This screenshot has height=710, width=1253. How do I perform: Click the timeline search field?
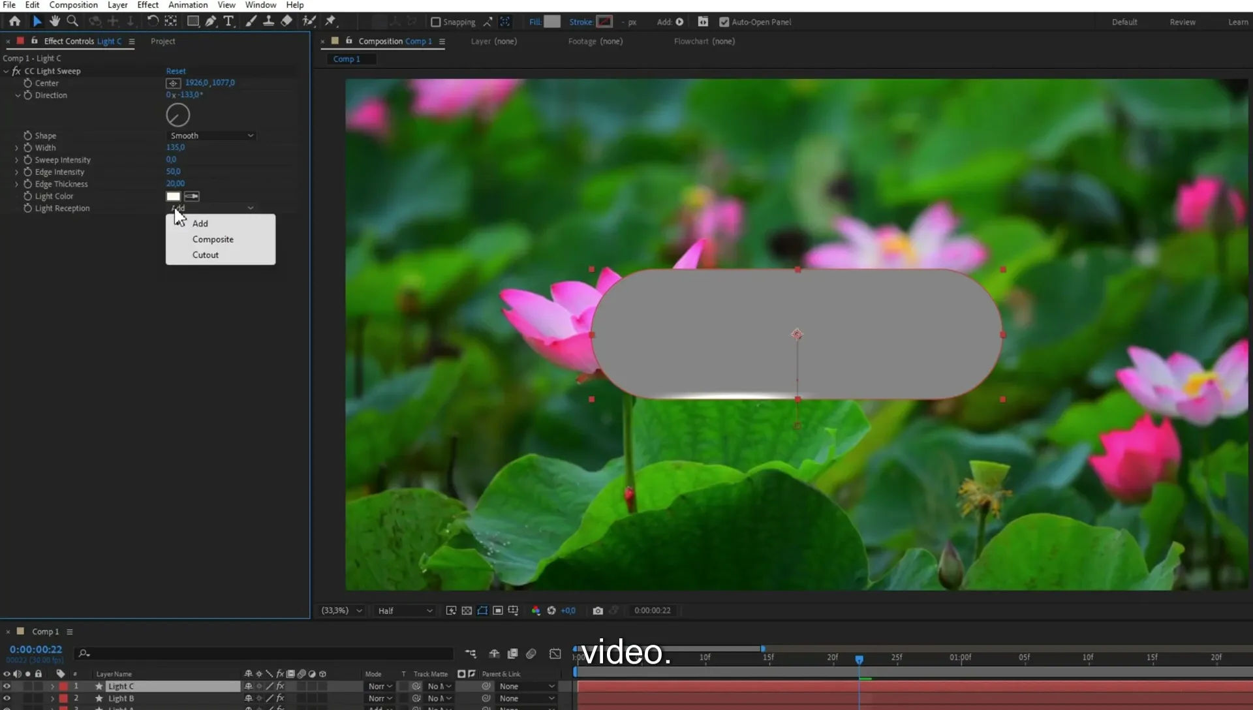(x=264, y=653)
